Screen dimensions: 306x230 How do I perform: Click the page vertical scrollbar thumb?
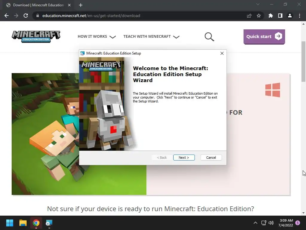(303, 61)
